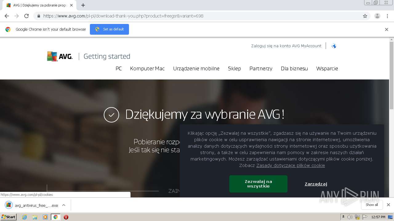Open the Sklep menu item
The height and width of the screenshot is (221, 394).
point(235,68)
